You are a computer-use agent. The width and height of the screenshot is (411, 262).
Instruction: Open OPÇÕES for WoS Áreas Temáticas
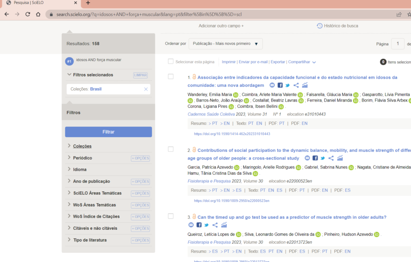pos(141,205)
